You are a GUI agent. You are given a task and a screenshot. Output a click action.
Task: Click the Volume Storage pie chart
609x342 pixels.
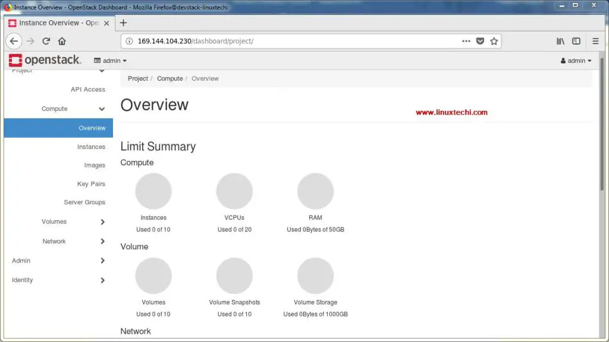pos(315,275)
